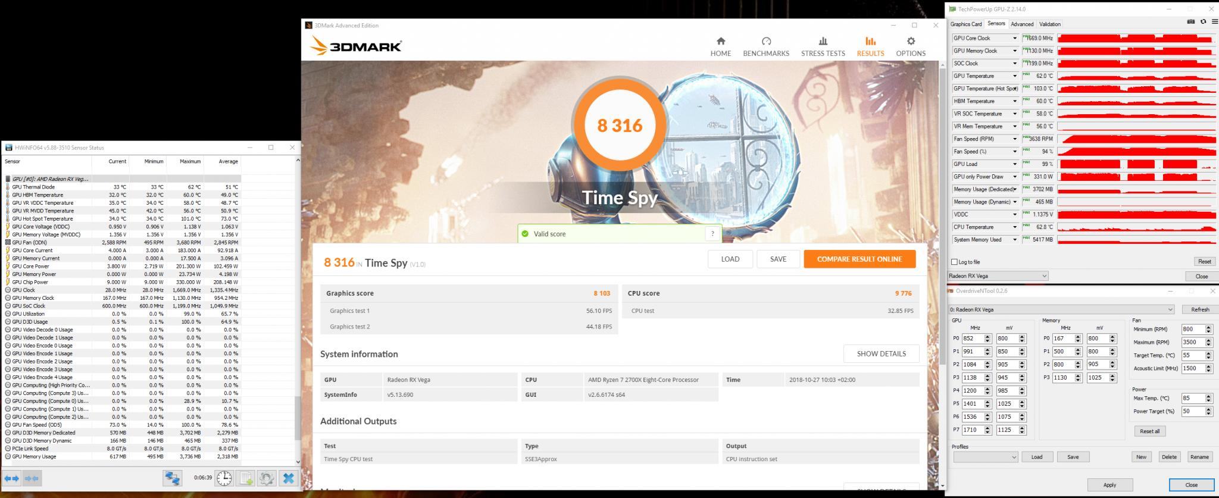1219x498 pixels.
Task: Click LOAD button in 3DMark
Action: [730, 259]
